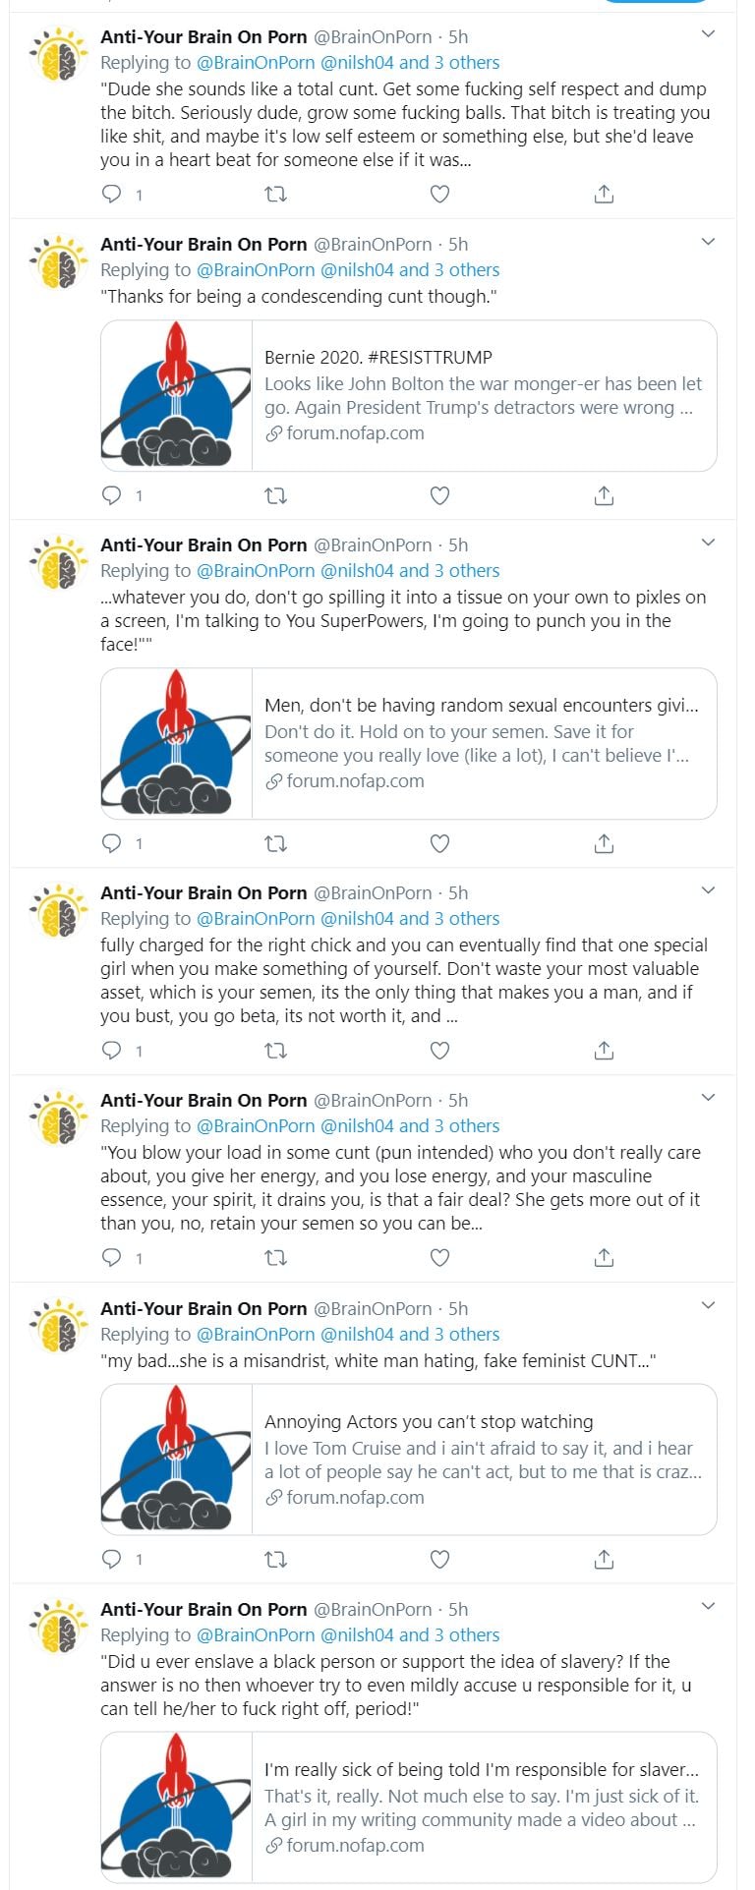Share the tweet with Bernie 2020 card
Screen dimensions: 755x1890
tap(604, 495)
